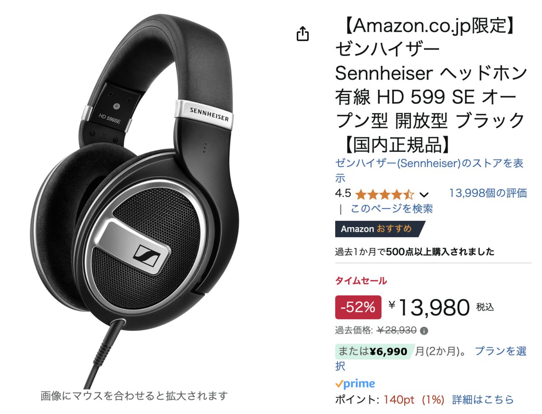Open the ゼンハイザー(Sennheiser)のストアを表示 link

[x=430, y=170]
